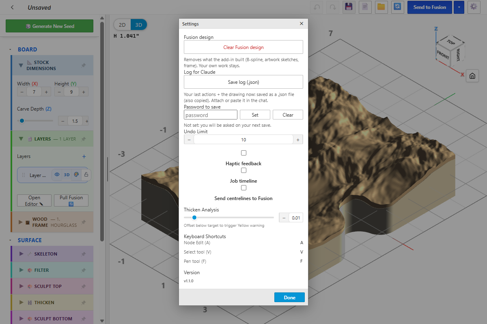Check Send centrelines to Fusion box
Image resolution: width=487 pixels, height=324 pixels.
pyautogui.click(x=243, y=188)
